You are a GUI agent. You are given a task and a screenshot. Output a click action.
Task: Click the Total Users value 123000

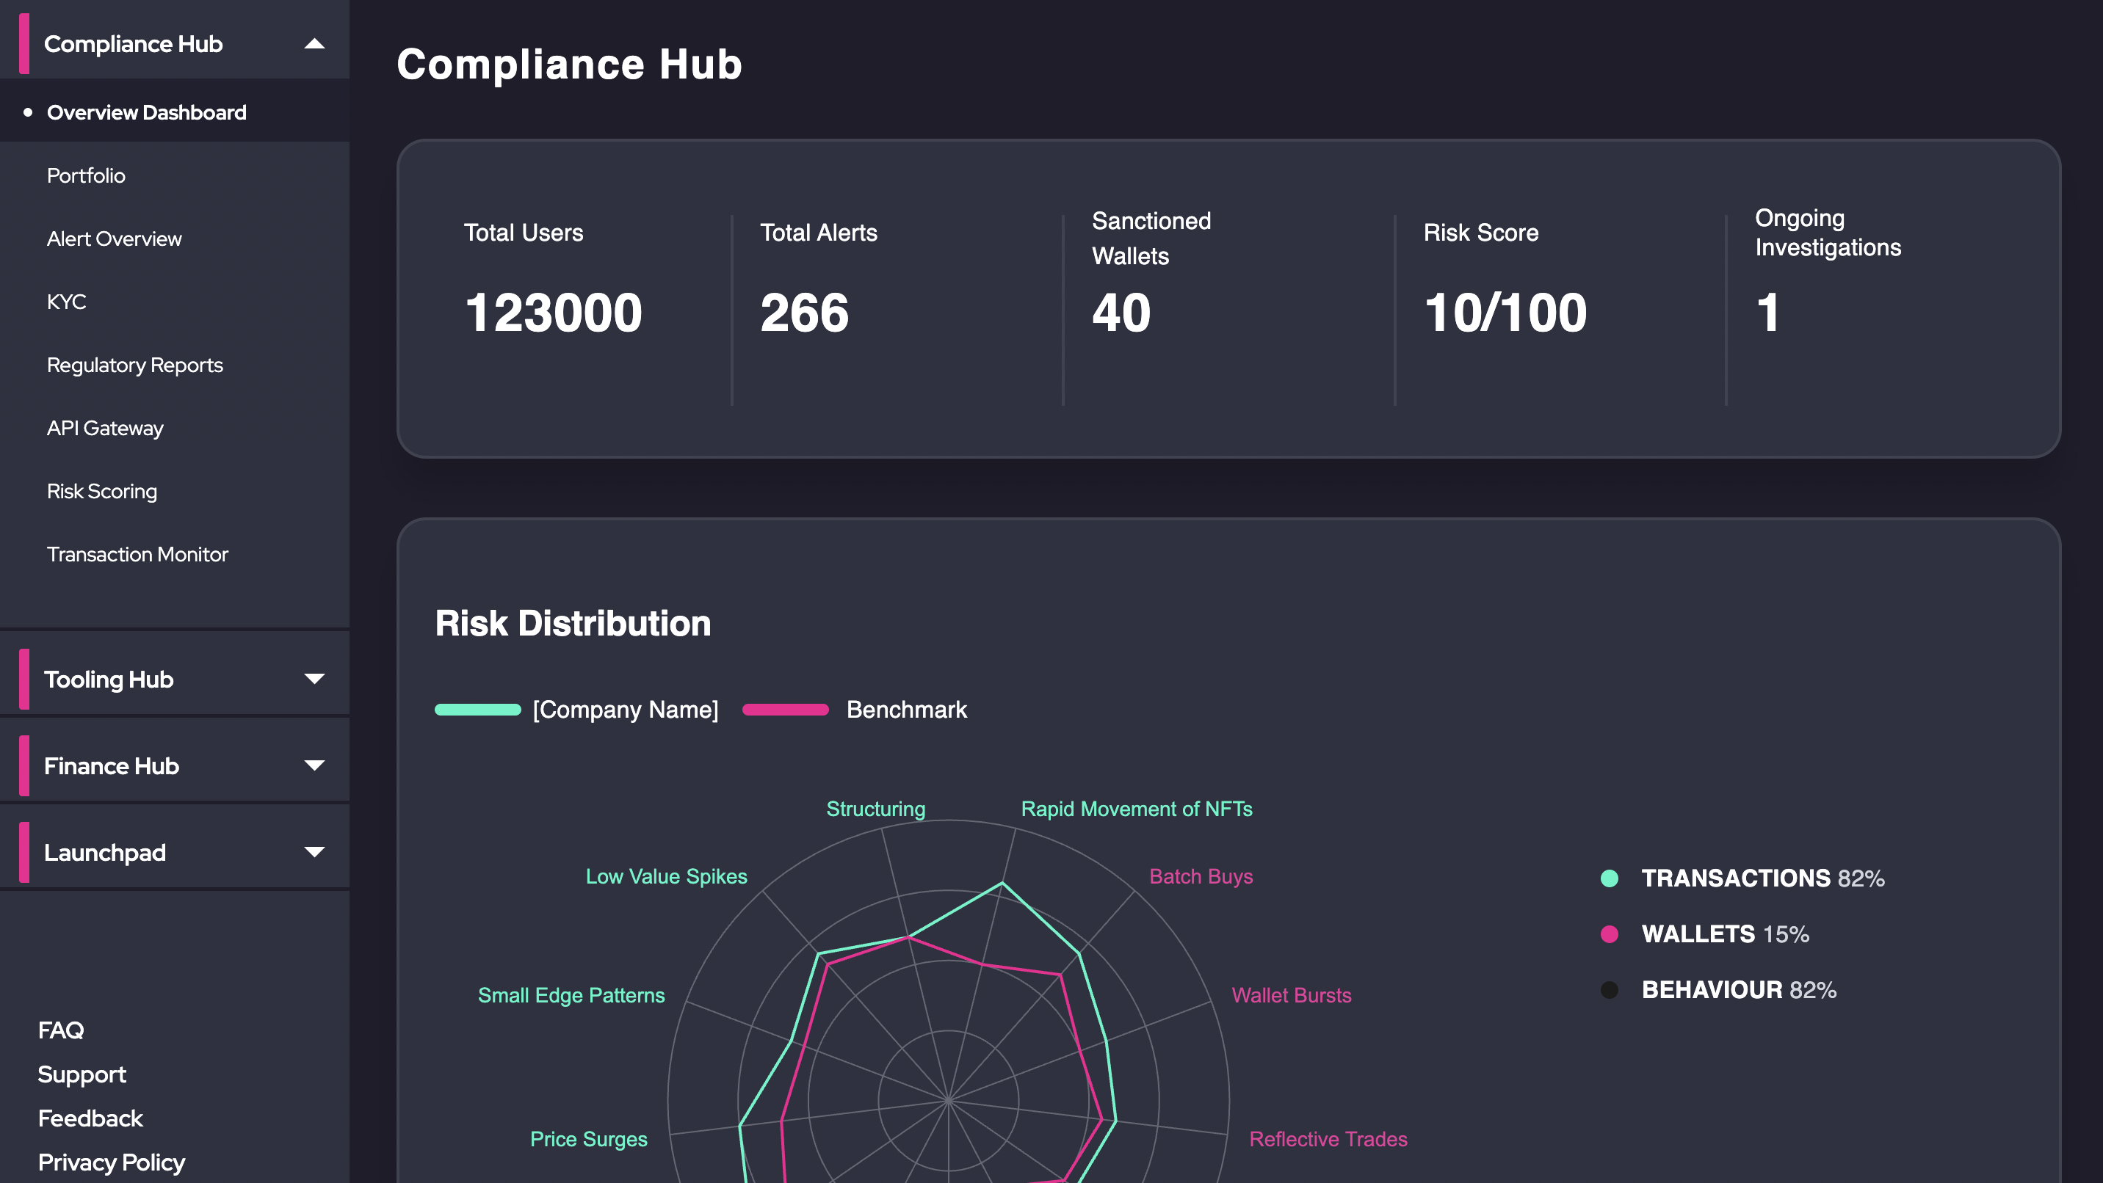554,313
